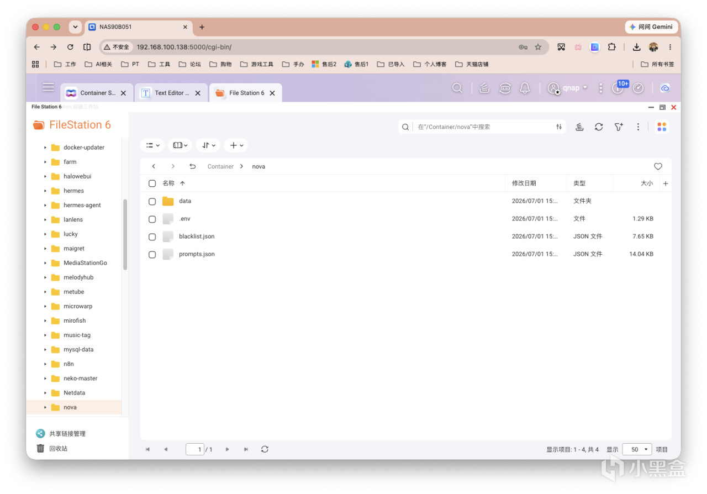
Task: Open the QTS search magnifier in header
Action: pyautogui.click(x=457, y=88)
